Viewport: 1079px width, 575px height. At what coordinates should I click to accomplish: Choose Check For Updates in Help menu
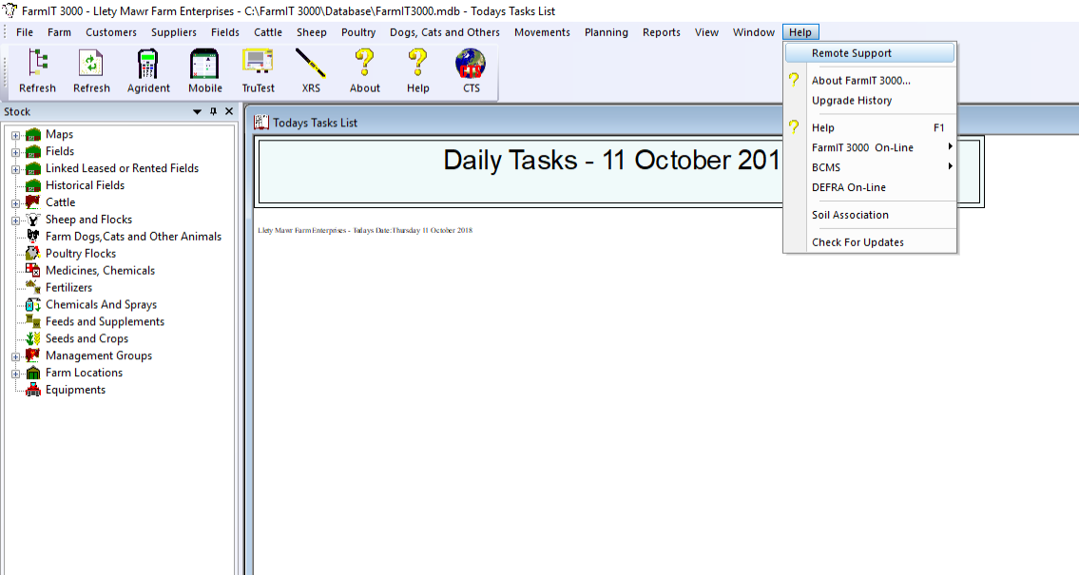[871, 242]
